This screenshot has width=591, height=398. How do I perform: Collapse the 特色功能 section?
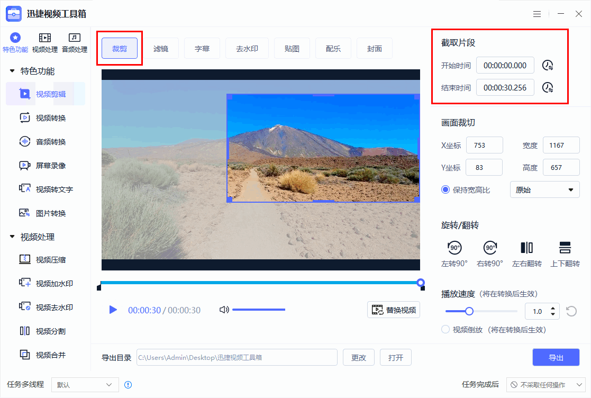(12, 70)
